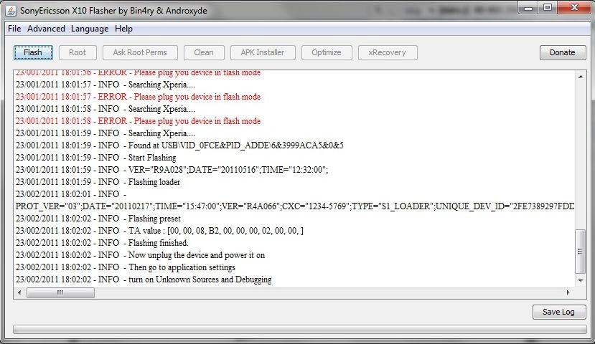Click the 'Start Flashing' log line
This screenshot has height=344, width=595.
point(95,158)
